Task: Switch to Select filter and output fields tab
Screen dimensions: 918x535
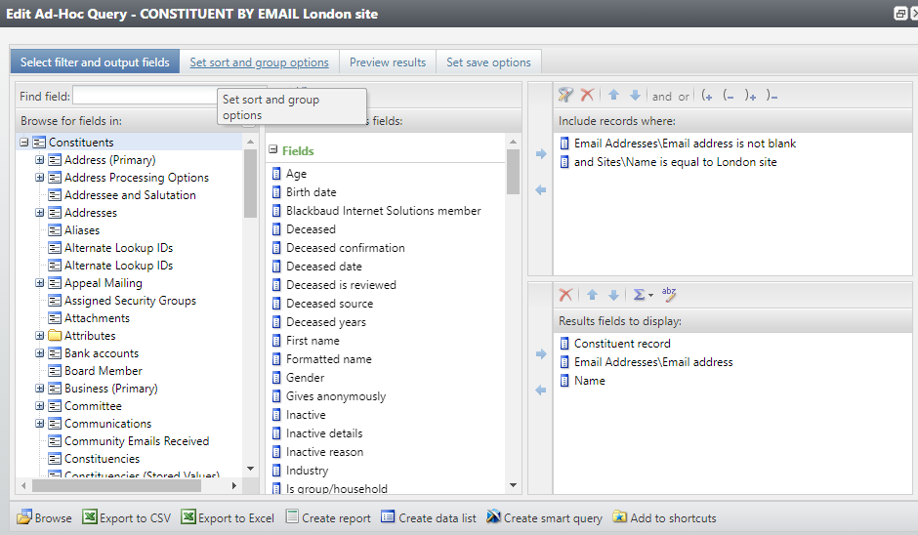Action: [x=95, y=62]
